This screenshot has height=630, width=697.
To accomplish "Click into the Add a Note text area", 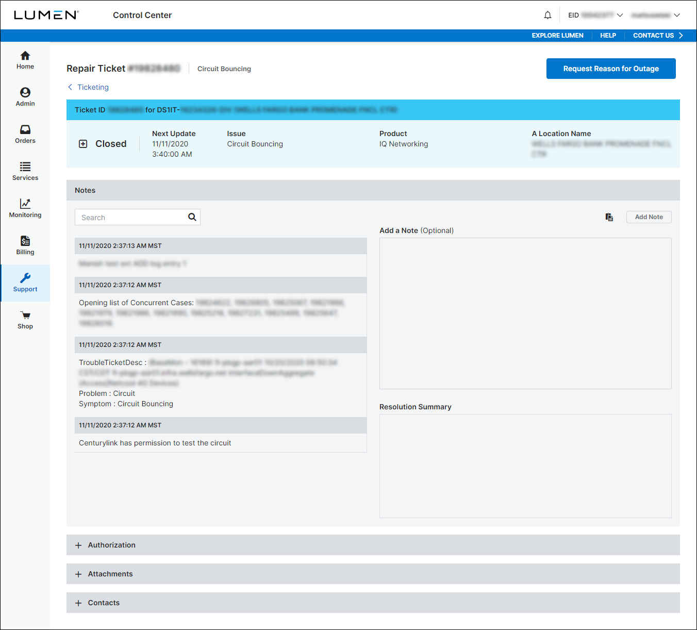I will click(x=525, y=313).
